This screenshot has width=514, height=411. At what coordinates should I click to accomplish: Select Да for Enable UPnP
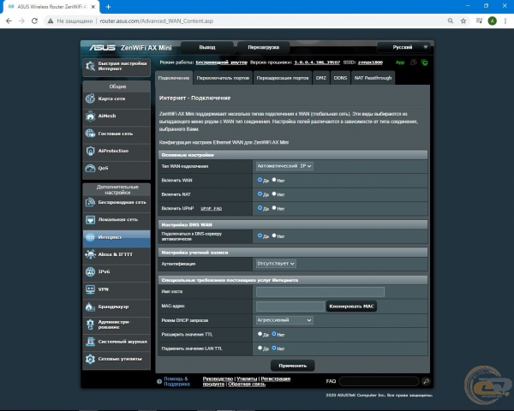point(260,208)
